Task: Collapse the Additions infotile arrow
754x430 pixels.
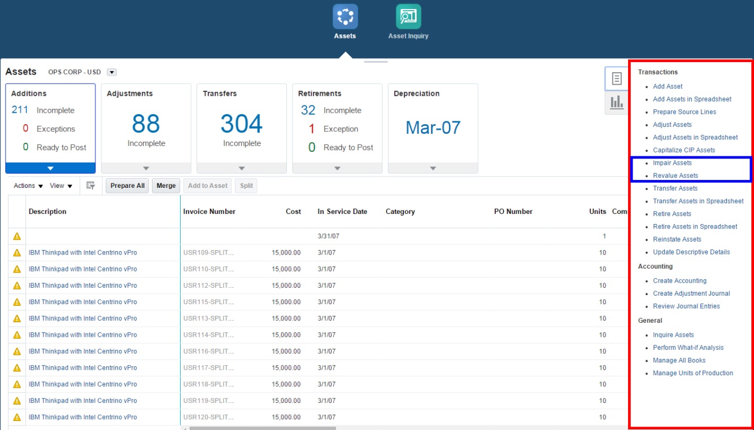Action: pyautogui.click(x=50, y=168)
